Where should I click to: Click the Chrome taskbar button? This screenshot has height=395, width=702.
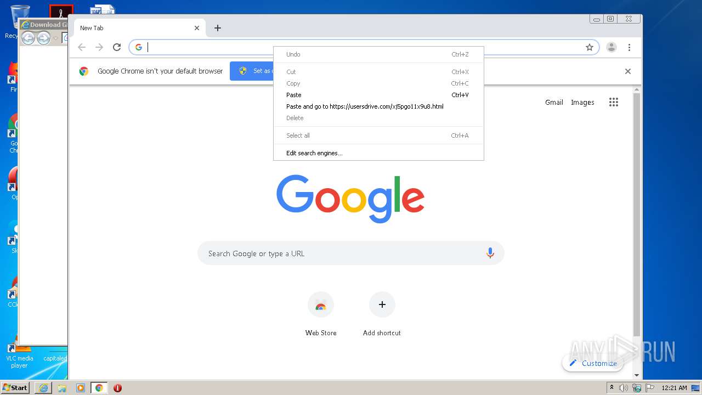point(99,388)
